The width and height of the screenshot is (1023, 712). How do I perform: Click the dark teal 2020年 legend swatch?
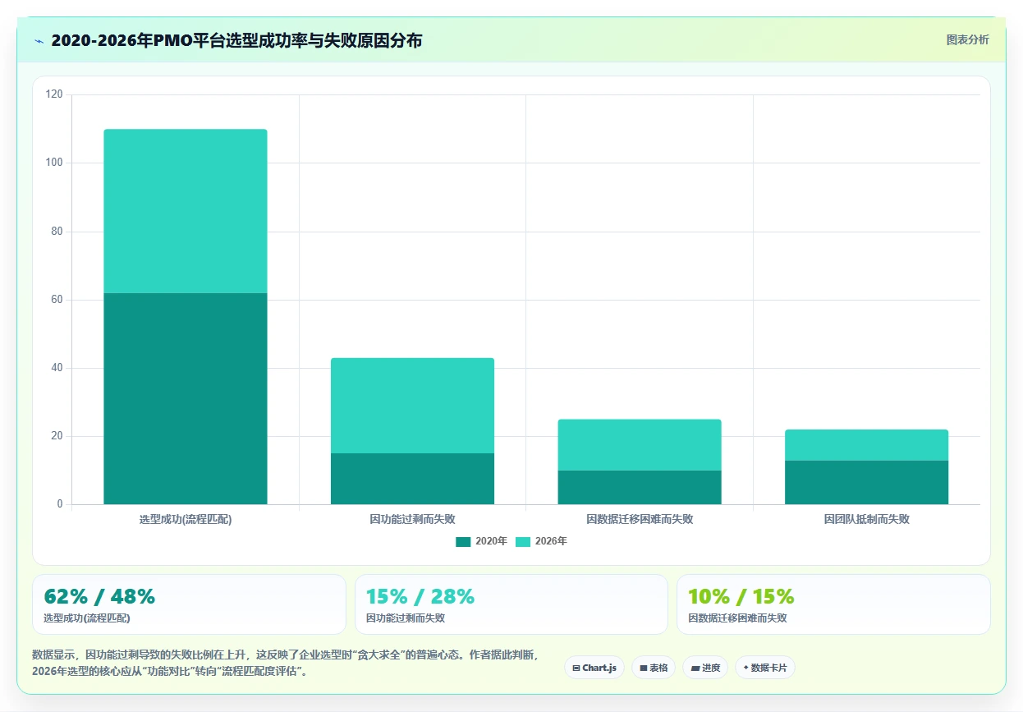(x=463, y=541)
